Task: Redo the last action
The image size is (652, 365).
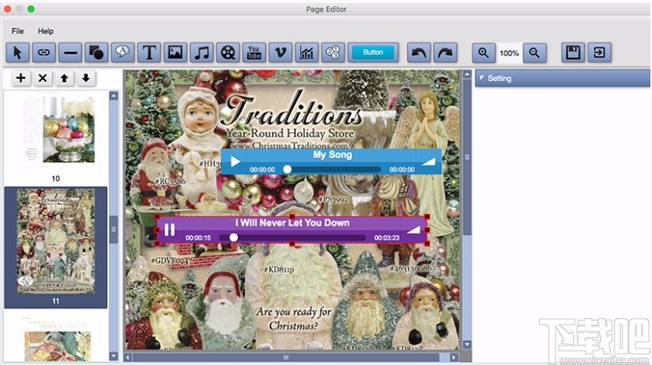Action: coord(445,53)
